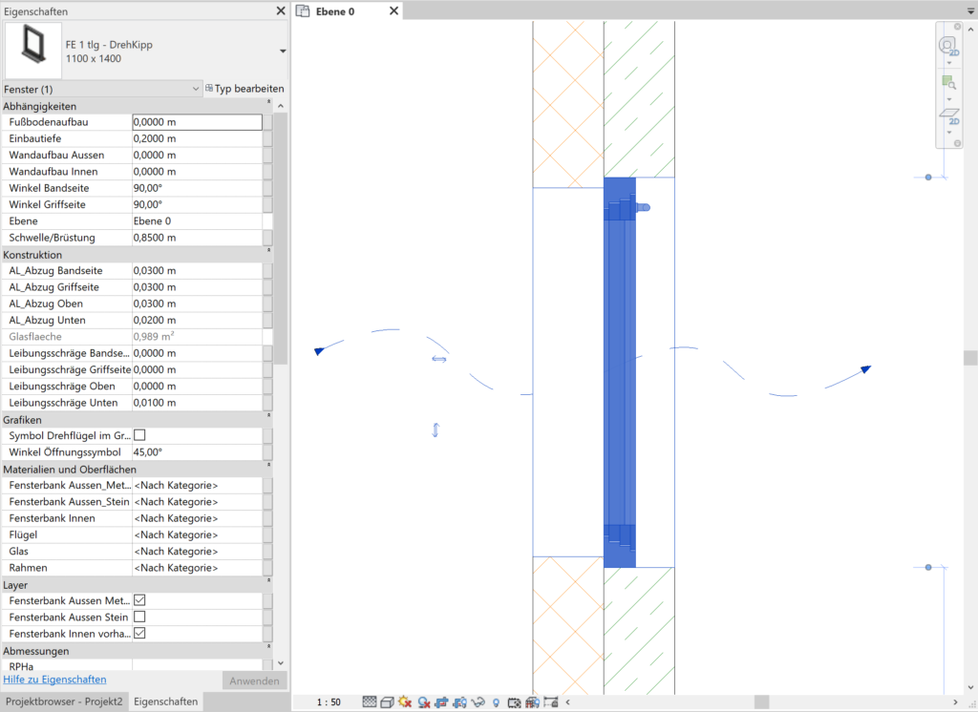Click the Typ bearbeiten button
978x712 pixels.
pyautogui.click(x=244, y=89)
